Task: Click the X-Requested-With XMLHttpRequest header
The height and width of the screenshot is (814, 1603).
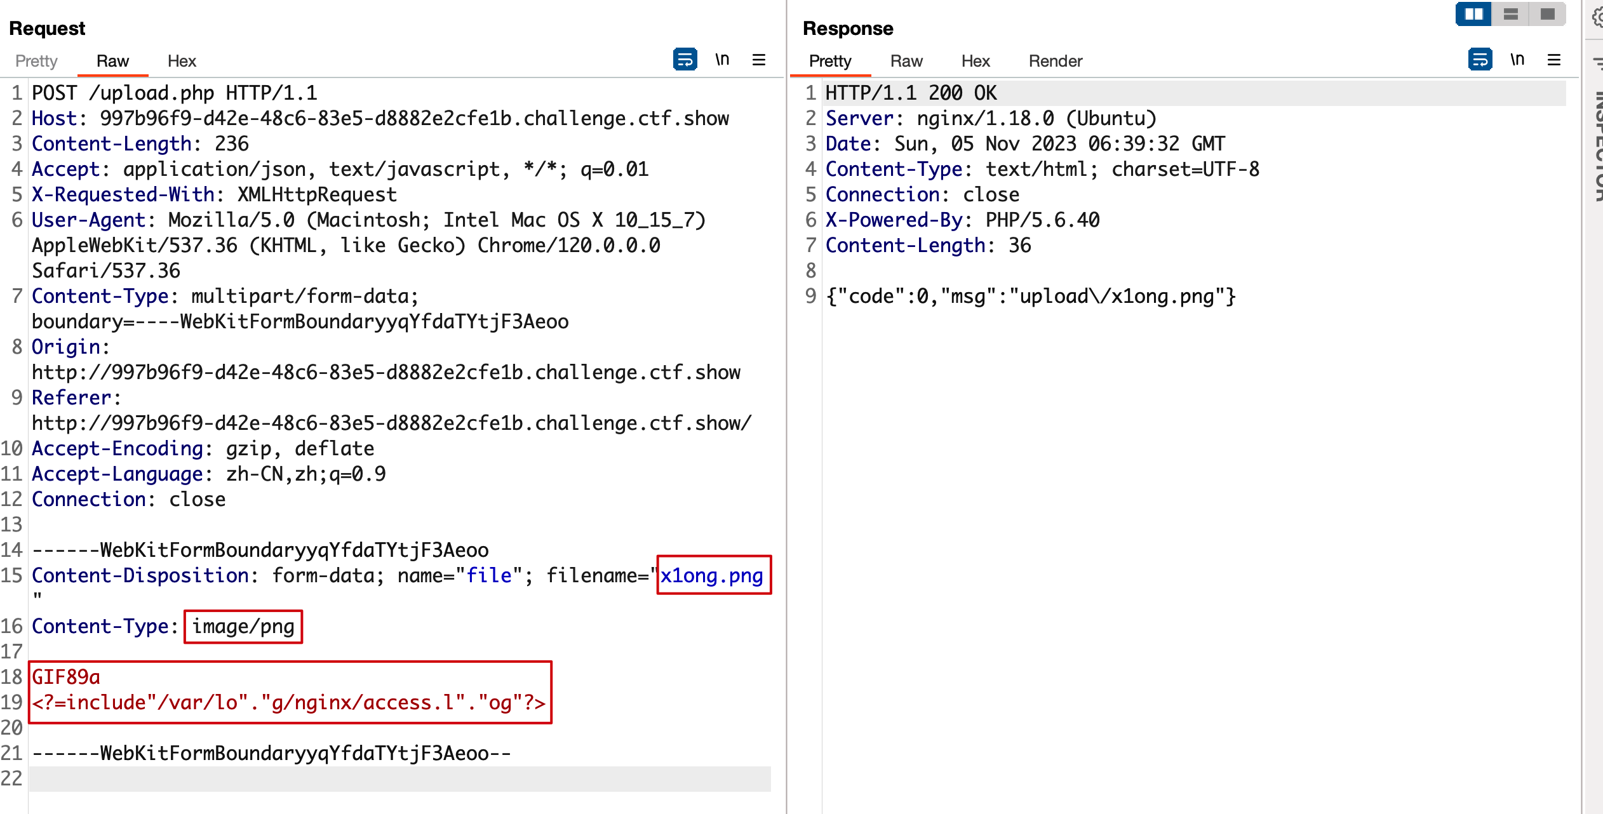Action: pyautogui.click(x=215, y=195)
